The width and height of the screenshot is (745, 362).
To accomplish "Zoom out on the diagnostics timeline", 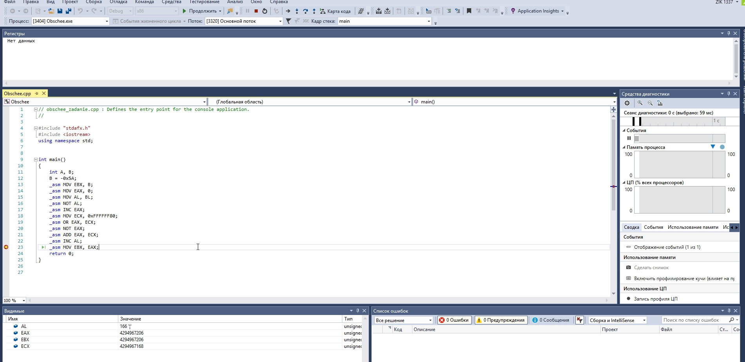I will (650, 103).
